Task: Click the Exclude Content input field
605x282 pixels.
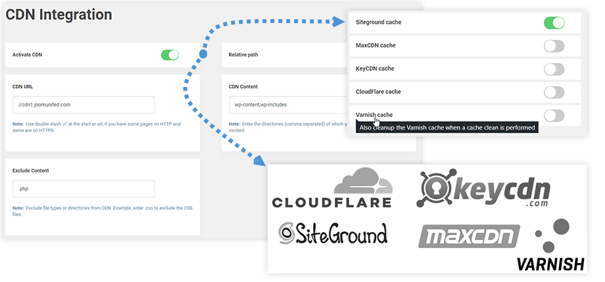Action: tap(84, 189)
